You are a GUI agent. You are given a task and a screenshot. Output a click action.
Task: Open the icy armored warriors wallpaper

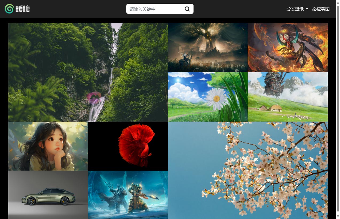click(x=128, y=195)
